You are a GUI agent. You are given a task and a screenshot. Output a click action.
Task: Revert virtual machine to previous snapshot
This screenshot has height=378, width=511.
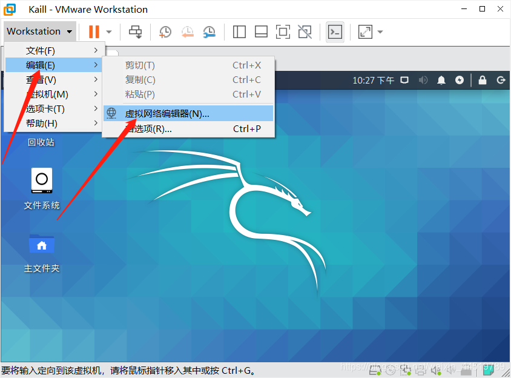(x=188, y=32)
